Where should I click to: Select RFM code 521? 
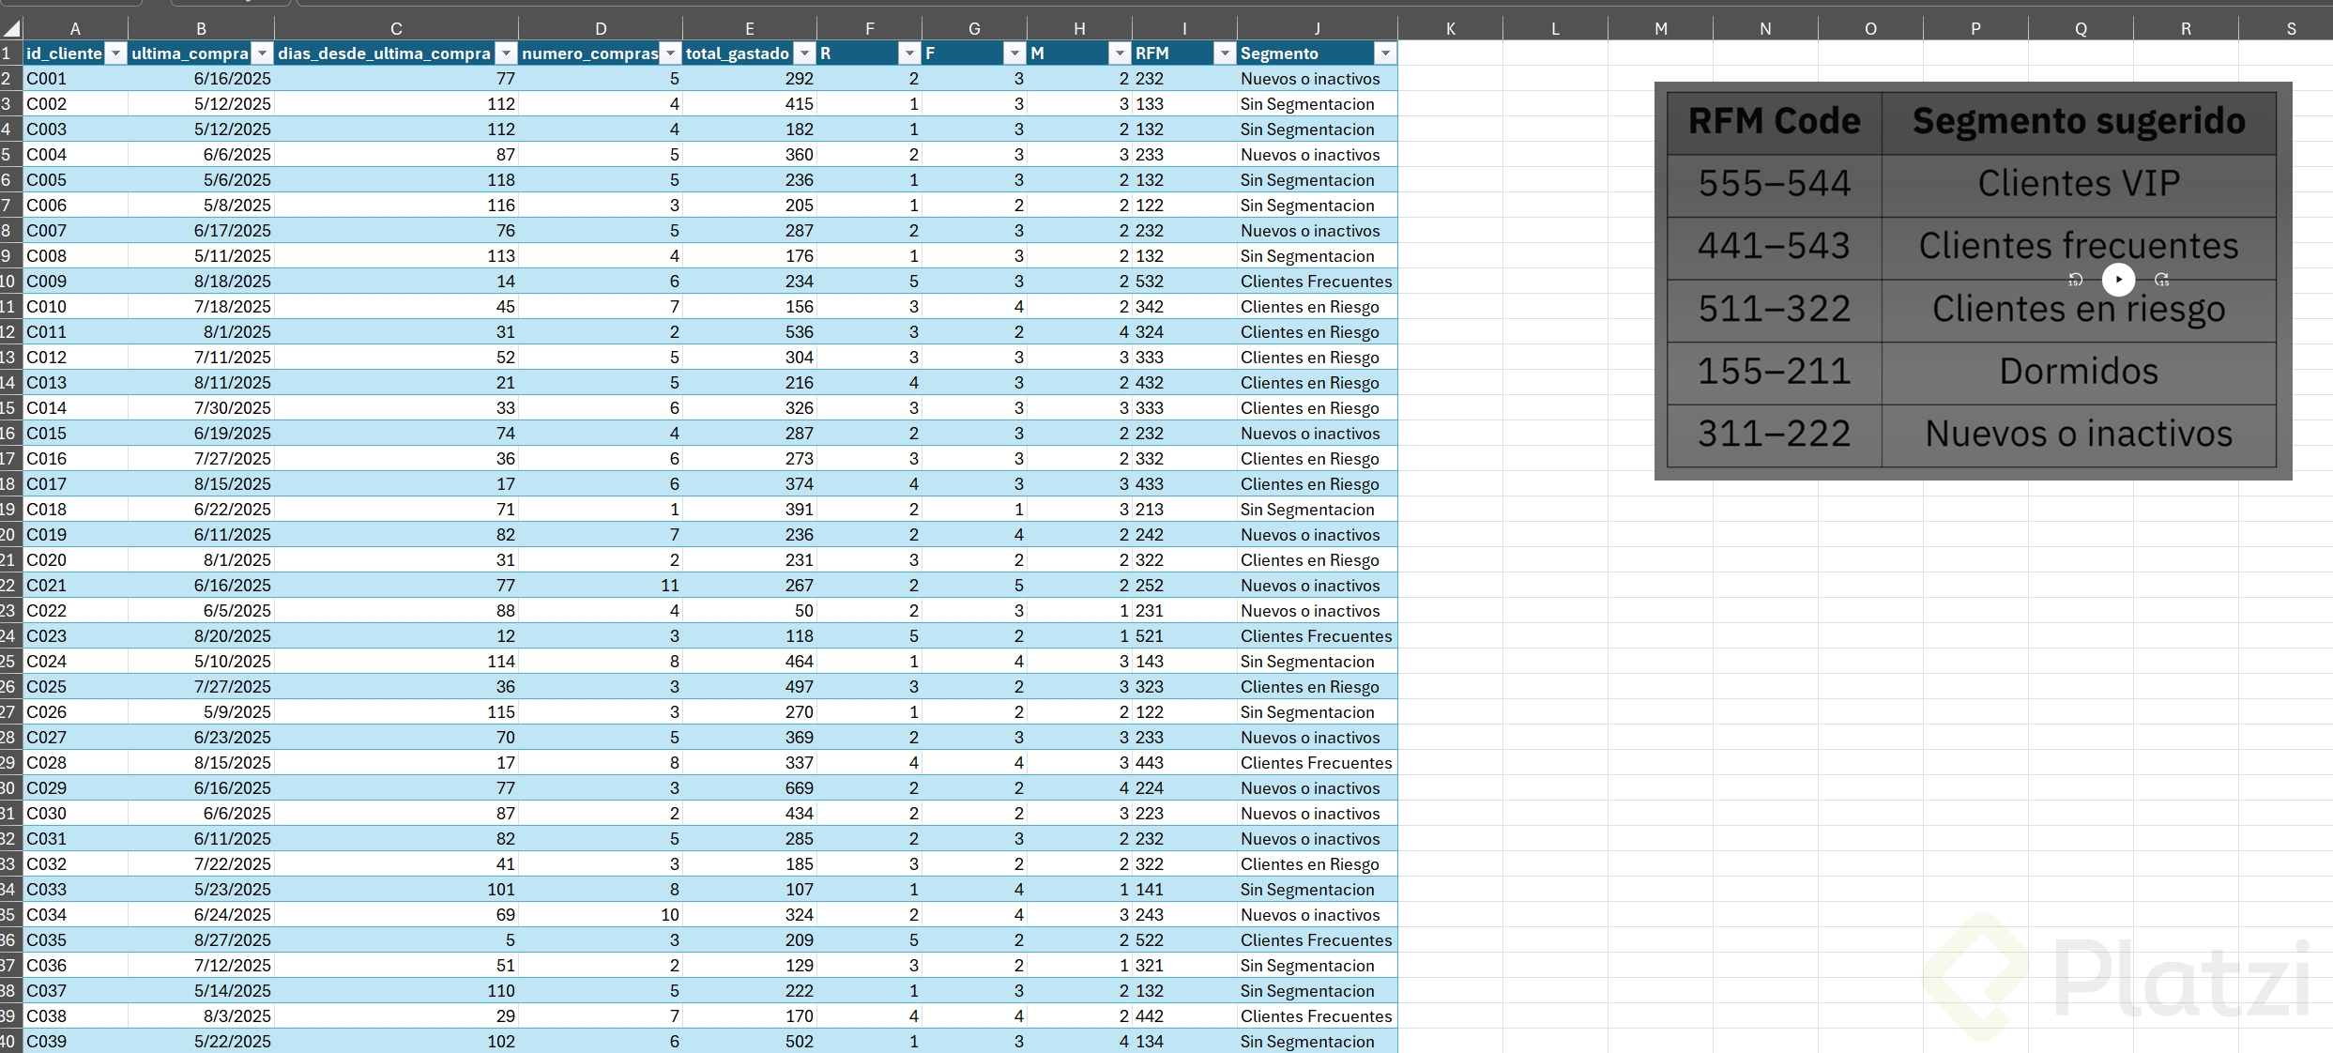coord(1184,636)
